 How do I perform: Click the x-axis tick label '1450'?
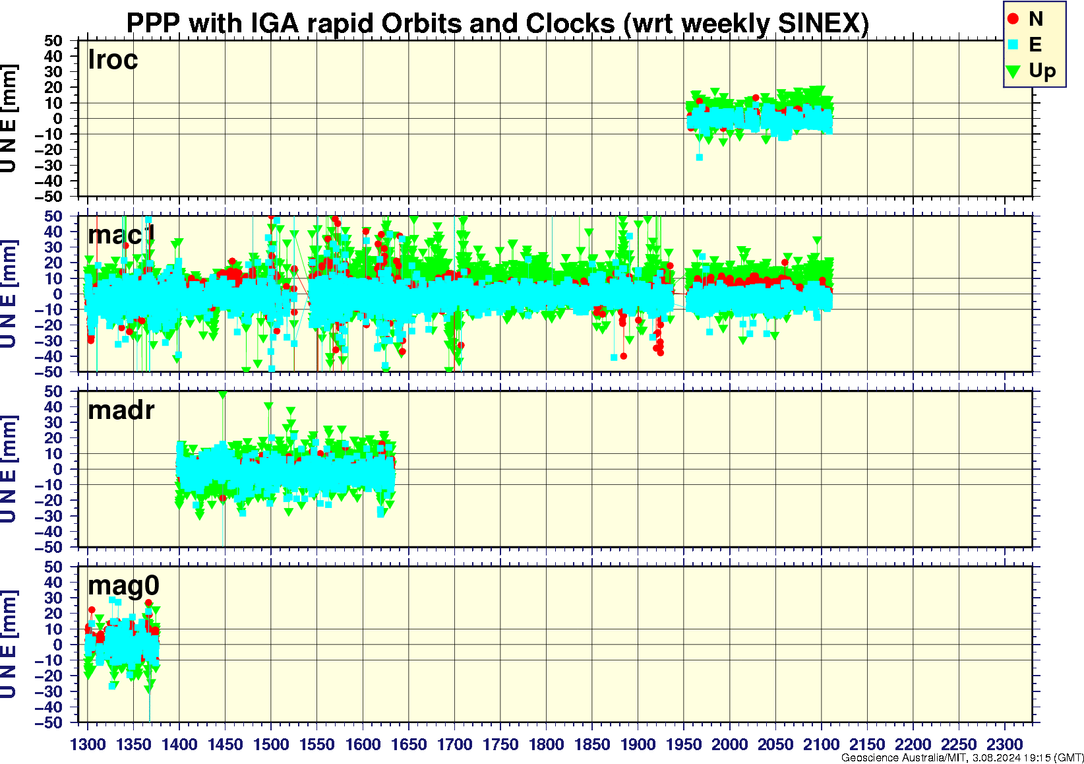[226, 744]
